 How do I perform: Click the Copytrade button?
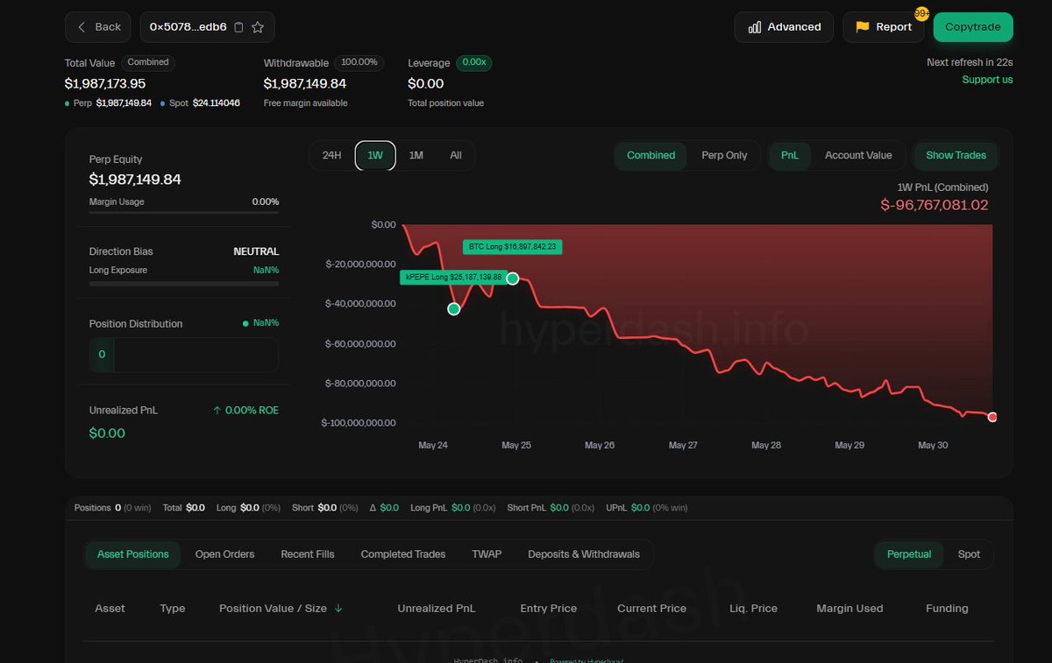(x=973, y=27)
